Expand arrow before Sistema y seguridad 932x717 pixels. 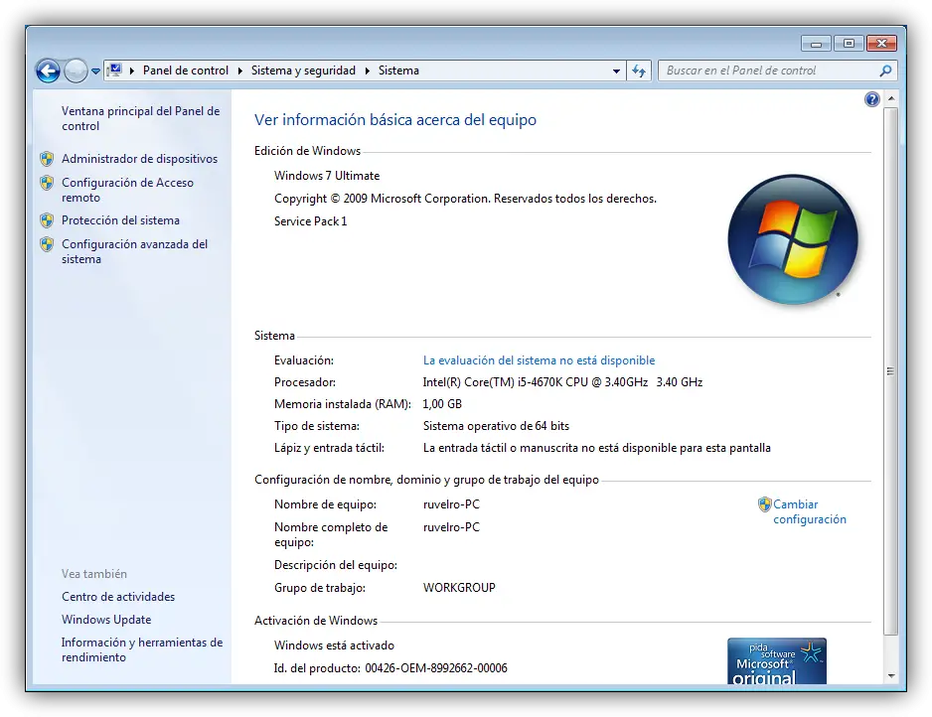tap(240, 71)
